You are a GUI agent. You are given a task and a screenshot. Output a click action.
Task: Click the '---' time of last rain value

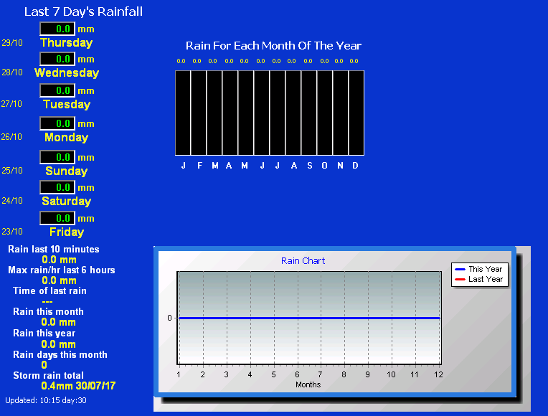pyautogui.click(x=47, y=301)
